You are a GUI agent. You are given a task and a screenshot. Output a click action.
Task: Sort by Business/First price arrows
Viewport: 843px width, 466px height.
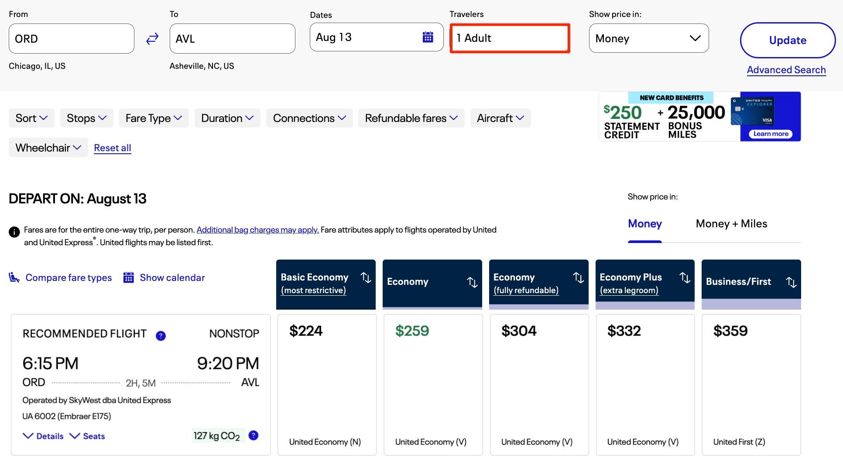pyautogui.click(x=791, y=282)
